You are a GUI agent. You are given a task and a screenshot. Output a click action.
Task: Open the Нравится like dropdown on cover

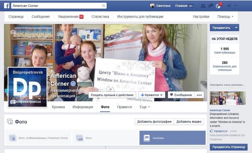tap(152, 95)
